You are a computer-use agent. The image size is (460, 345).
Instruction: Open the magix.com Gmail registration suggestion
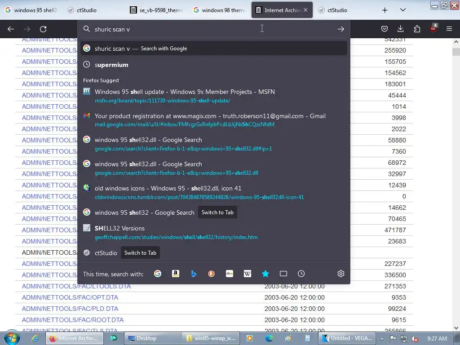pos(213,119)
